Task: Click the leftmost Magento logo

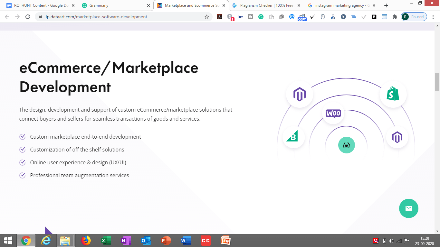Action: click(x=300, y=94)
